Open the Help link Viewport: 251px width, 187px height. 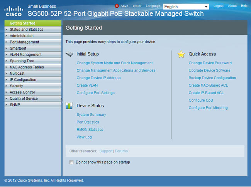pyautogui.click(x=244, y=6)
